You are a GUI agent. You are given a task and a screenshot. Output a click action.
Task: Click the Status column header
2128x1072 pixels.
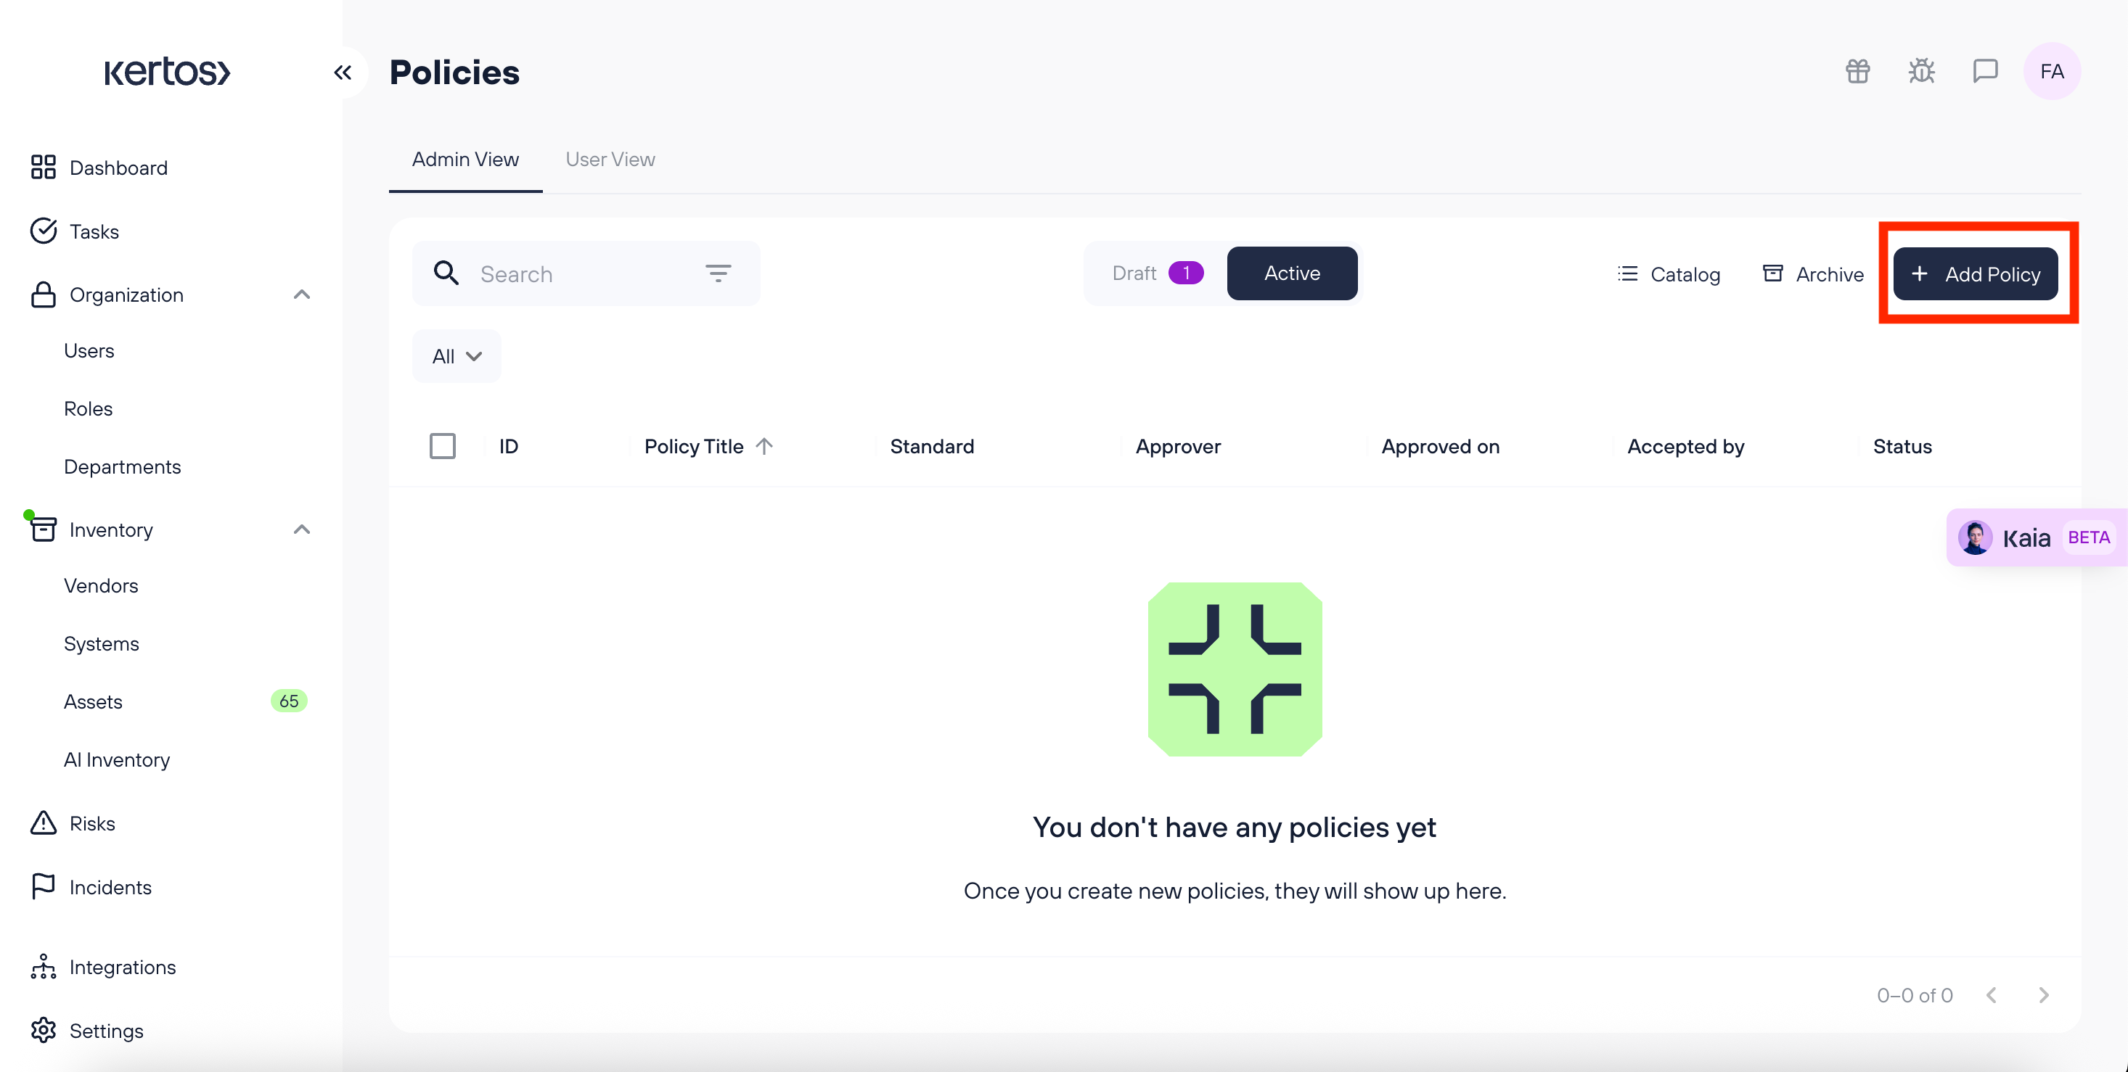pyautogui.click(x=1902, y=447)
